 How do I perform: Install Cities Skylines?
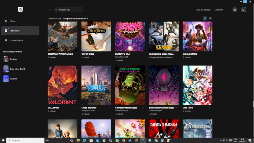[85, 114]
